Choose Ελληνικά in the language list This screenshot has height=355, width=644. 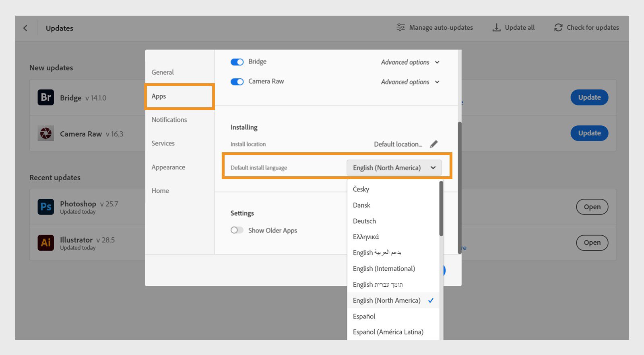(393, 237)
